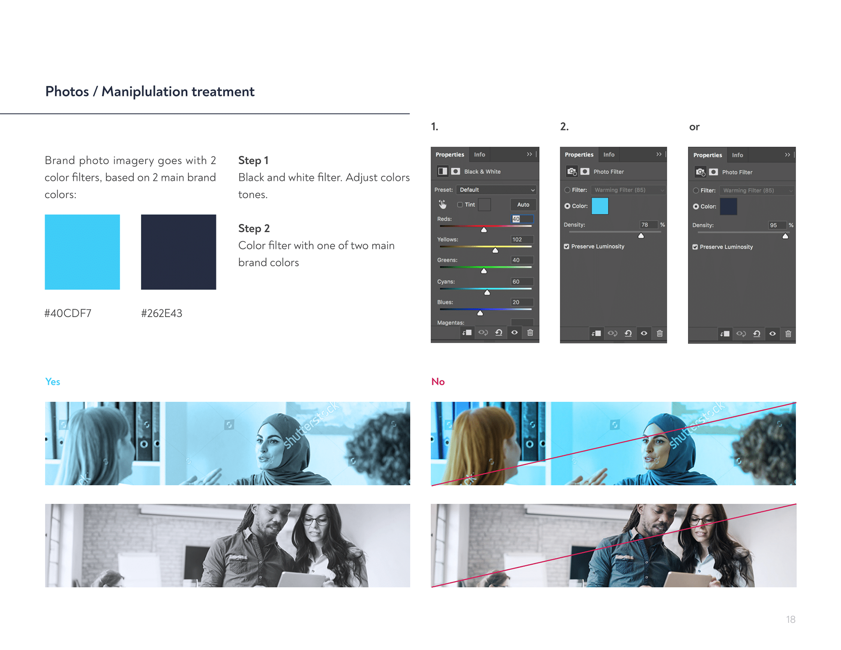
Task: Delete adjustment with trash icon in rightmost panel
Action: [x=788, y=334]
